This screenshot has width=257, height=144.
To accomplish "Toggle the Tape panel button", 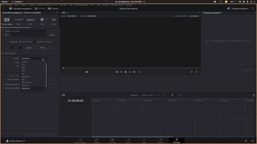I will (x=40, y=8).
